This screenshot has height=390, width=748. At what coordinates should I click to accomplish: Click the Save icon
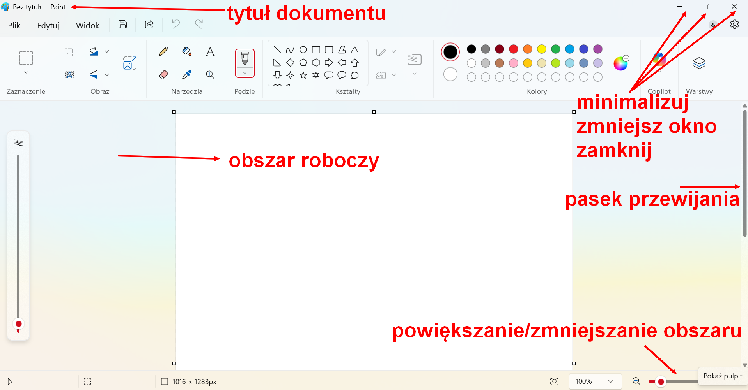coord(122,25)
